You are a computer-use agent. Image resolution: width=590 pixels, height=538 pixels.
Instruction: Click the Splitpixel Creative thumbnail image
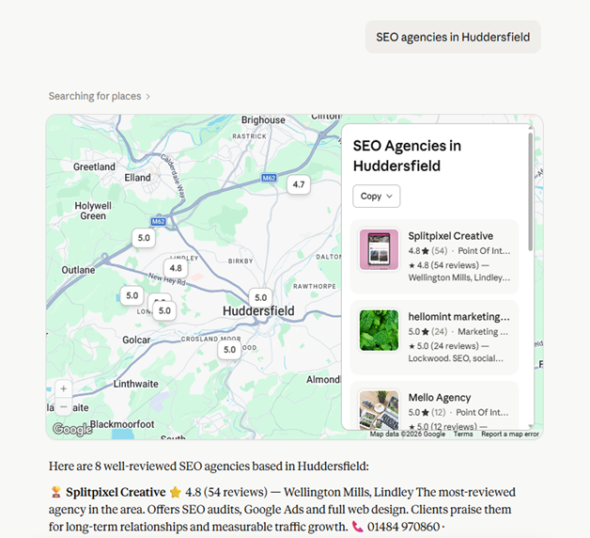click(x=379, y=250)
